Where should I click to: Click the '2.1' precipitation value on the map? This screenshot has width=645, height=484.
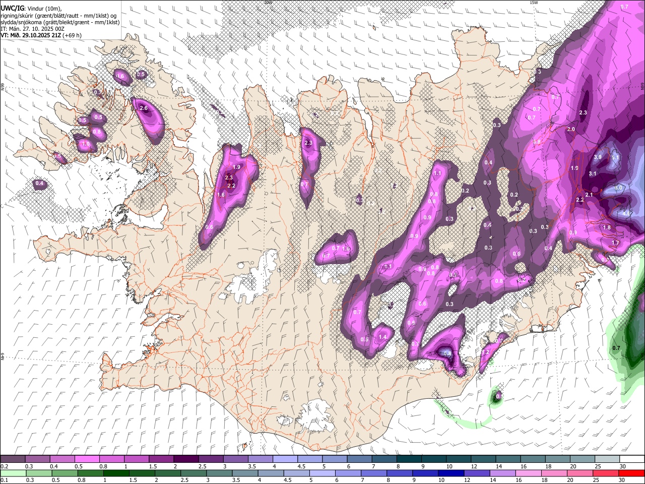(589, 195)
